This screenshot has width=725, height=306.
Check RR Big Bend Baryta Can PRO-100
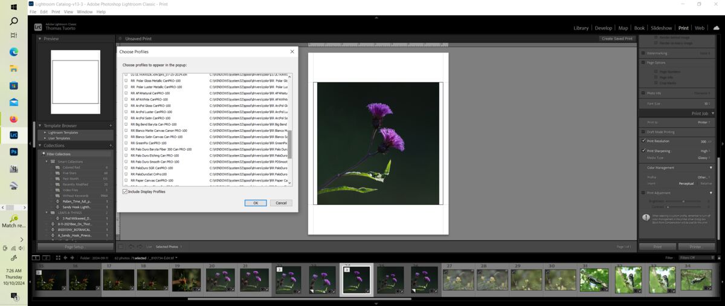coord(126,124)
